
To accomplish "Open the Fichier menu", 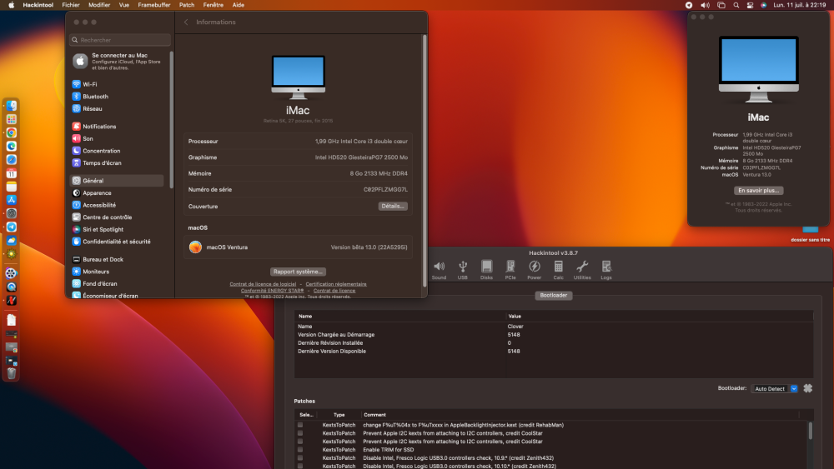I will pos(71,5).
